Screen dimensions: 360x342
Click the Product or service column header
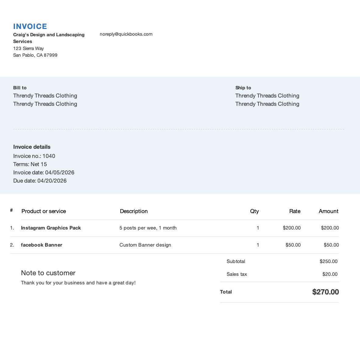click(x=44, y=211)
